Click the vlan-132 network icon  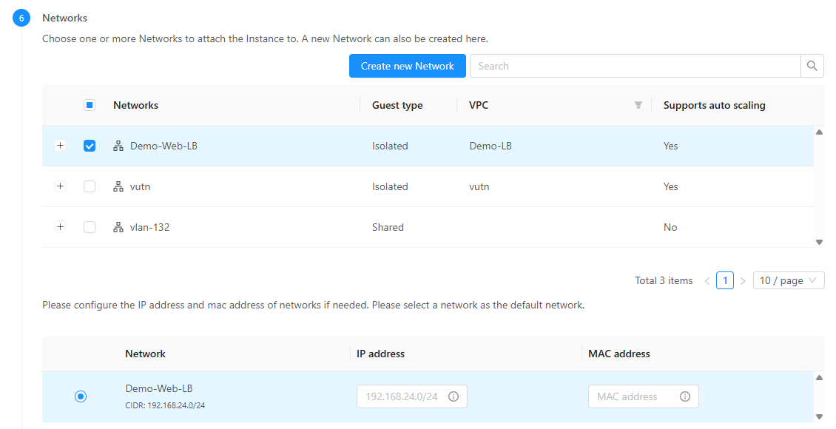pos(118,227)
